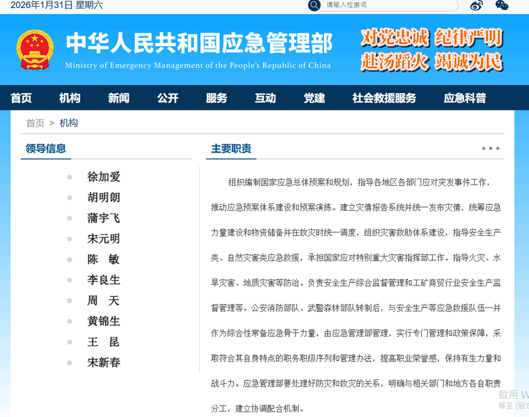
Task: View leader page for 李良生
Action: pyautogui.click(x=104, y=280)
